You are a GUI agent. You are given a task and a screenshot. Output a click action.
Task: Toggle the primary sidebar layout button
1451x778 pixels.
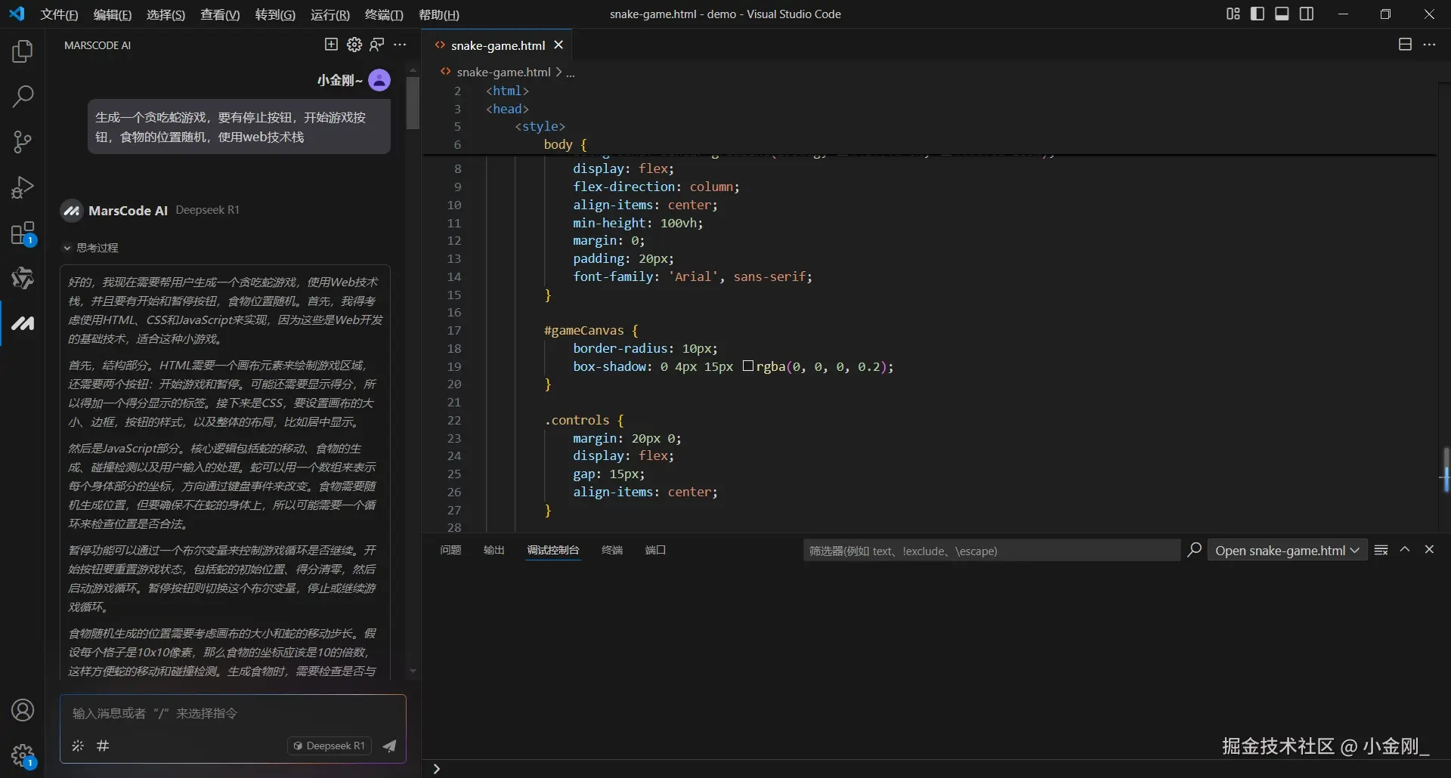1258,14
